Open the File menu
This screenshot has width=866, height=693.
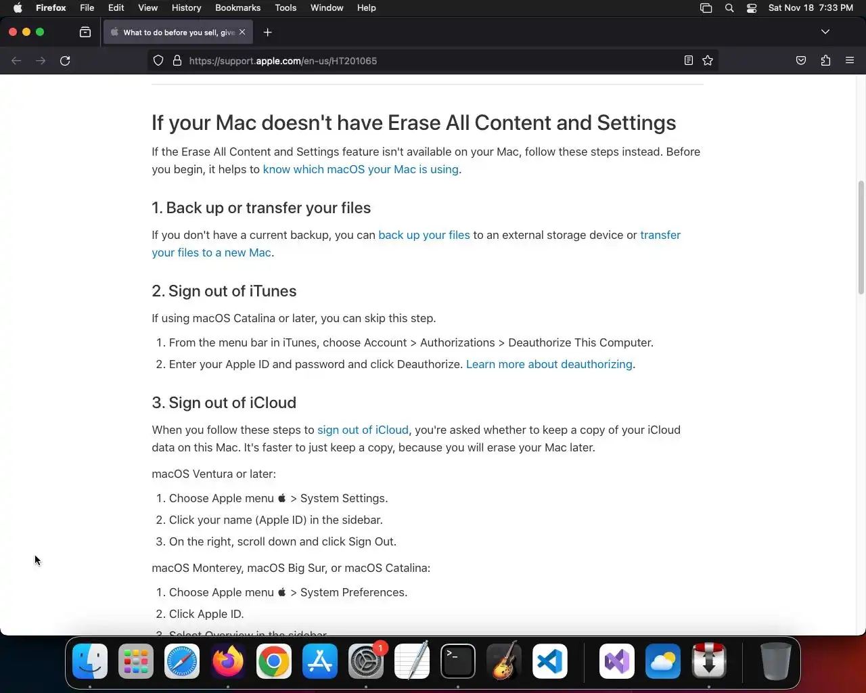[87, 8]
